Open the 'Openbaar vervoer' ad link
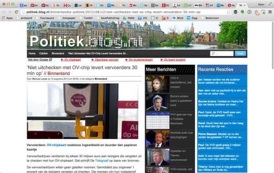This screenshot has width=274, height=173. pyautogui.click(x=105, y=60)
